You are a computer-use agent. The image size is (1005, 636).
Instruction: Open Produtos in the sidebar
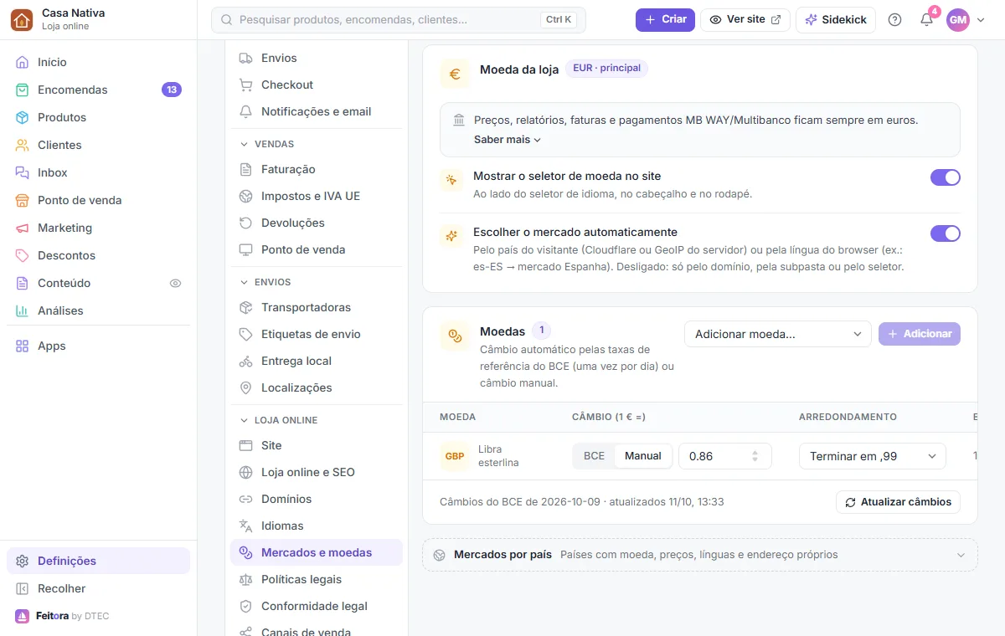tap(99, 117)
